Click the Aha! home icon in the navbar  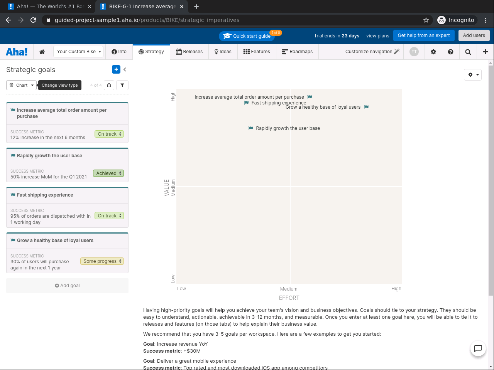click(x=42, y=51)
